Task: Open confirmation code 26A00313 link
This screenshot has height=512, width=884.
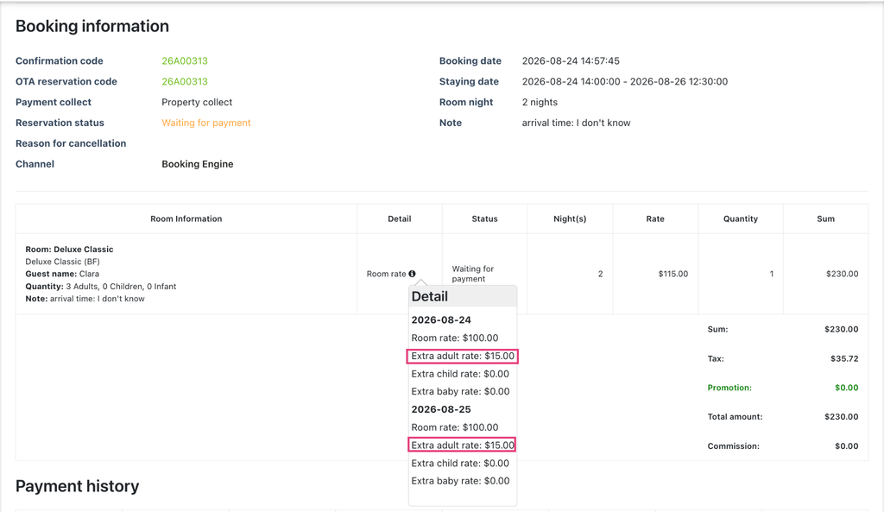Action: pos(185,61)
